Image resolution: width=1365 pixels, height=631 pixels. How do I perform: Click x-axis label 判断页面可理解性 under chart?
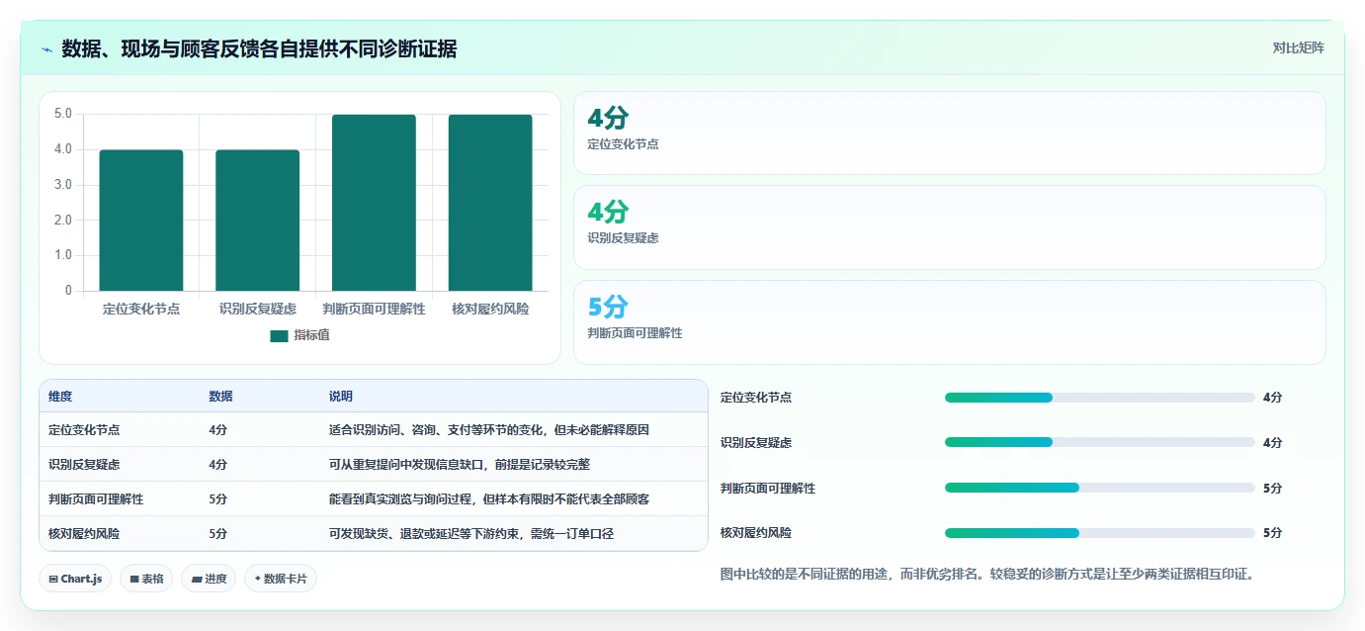pyautogui.click(x=374, y=309)
